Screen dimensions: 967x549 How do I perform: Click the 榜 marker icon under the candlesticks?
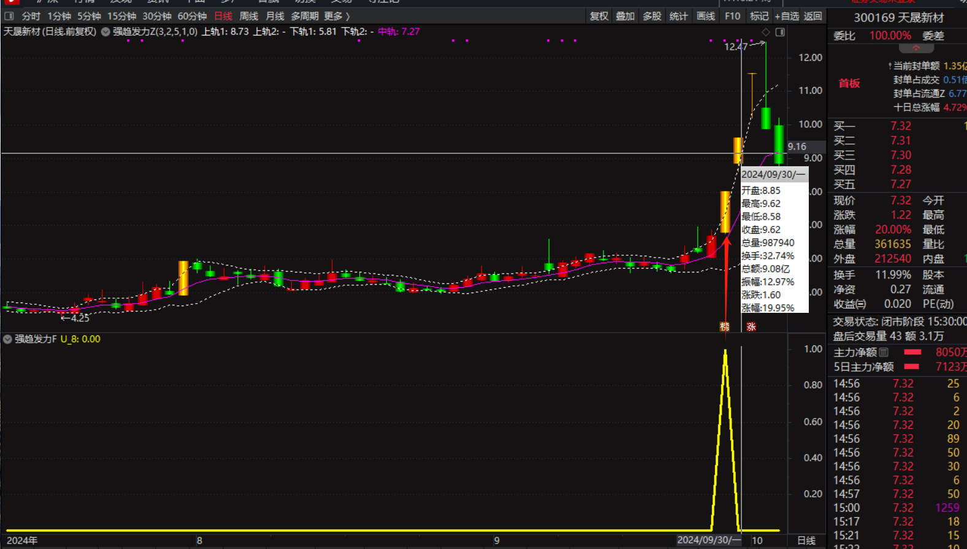coord(725,326)
